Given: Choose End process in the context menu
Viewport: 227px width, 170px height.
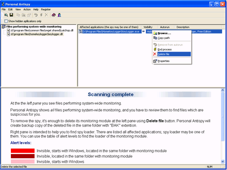Looking at the screenshot, I should [172, 49].
